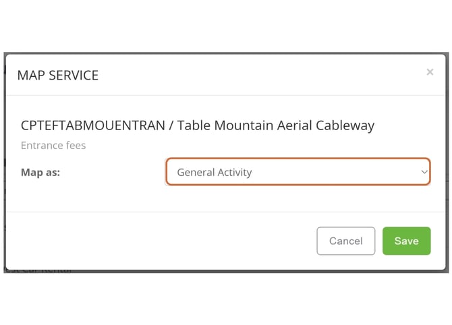Screen dimensions: 452x325
Task: Click the 'General Activity' selected value
Action: 215,173
